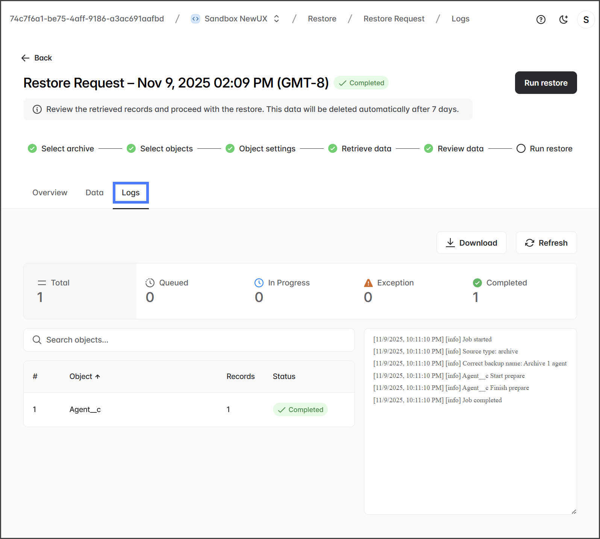This screenshot has height=539, width=600.
Task: Toggle dark mode moon icon
Action: pyautogui.click(x=563, y=20)
